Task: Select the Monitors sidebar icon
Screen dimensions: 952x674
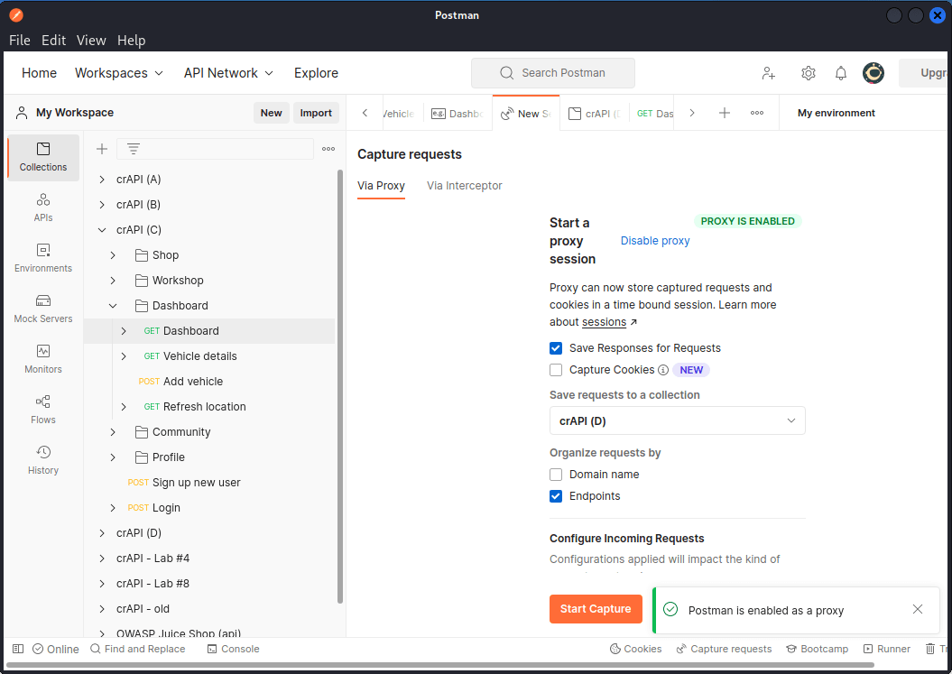Action: 42,358
